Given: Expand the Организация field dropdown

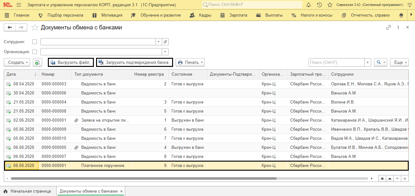Looking at the screenshot, I should [165, 52].
